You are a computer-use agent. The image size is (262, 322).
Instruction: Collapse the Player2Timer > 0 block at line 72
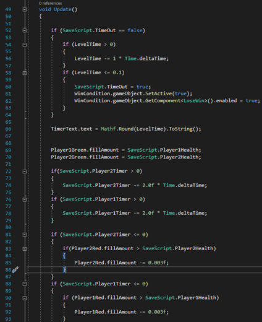coord(24,172)
